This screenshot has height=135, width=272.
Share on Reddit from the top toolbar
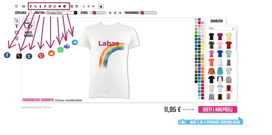click(50, 7)
